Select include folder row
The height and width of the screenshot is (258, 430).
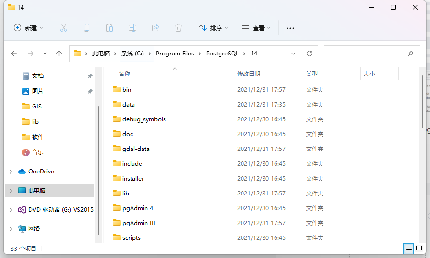tap(218, 163)
